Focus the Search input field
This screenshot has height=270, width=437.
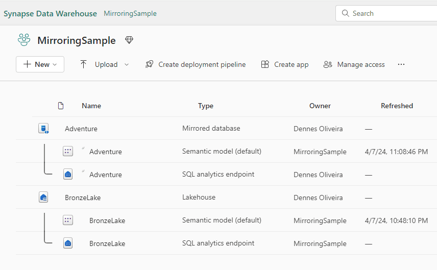coord(386,13)
